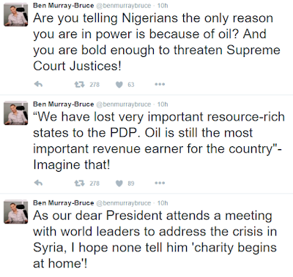
Task: View the first tweet's 278 retweet count
Action: pos(94,85)
